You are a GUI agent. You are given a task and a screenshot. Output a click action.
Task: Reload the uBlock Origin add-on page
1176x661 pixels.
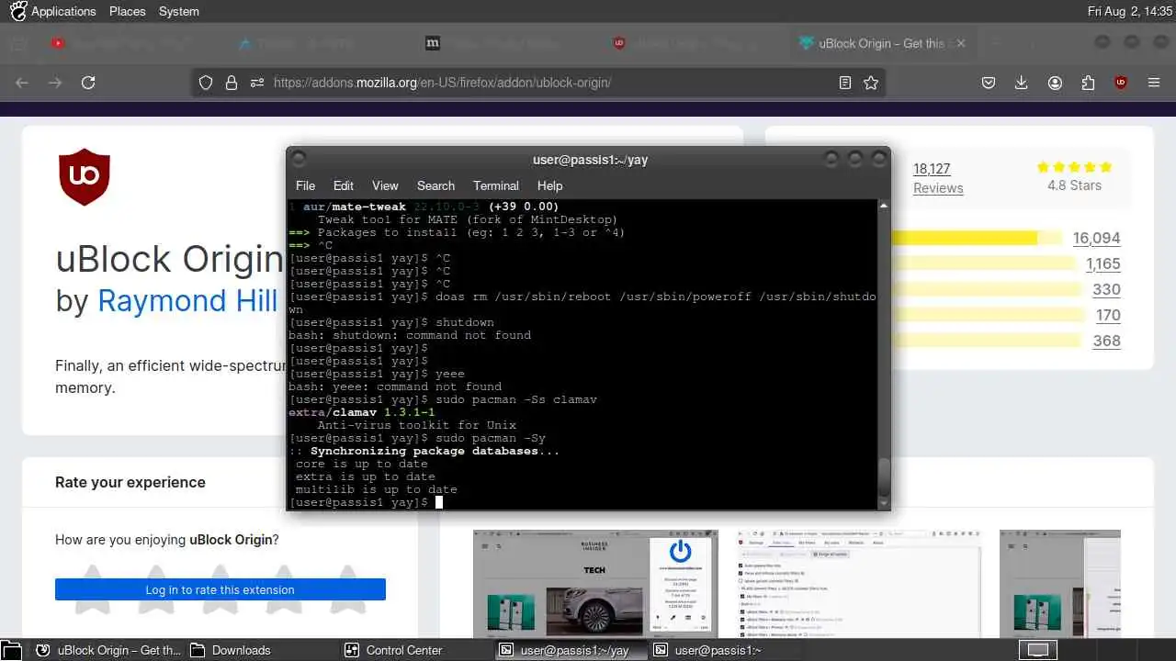pos(88,83)
